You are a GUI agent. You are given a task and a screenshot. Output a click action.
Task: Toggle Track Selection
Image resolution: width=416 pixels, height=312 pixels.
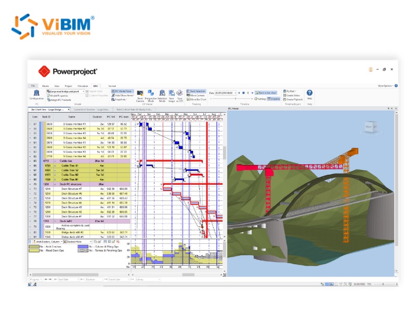pos(196,92)
